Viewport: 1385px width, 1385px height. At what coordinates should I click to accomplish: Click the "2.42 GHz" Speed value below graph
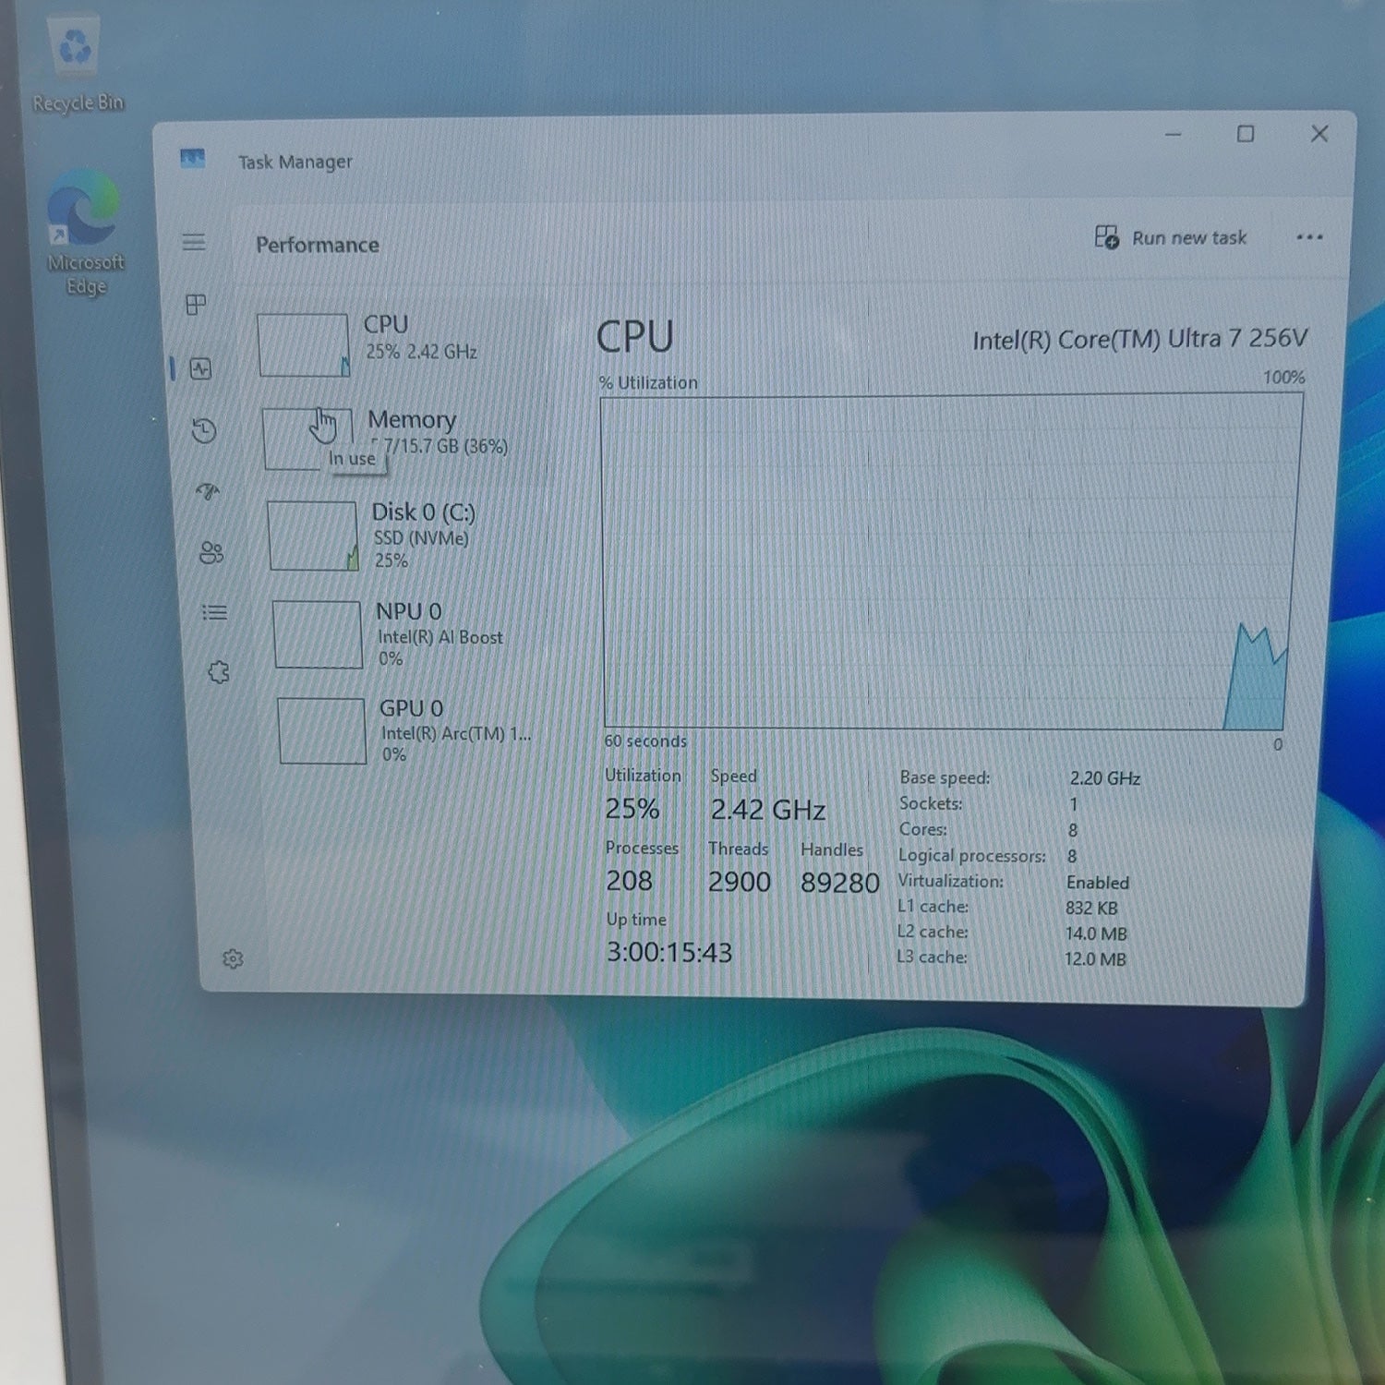(x=767, y=810)
